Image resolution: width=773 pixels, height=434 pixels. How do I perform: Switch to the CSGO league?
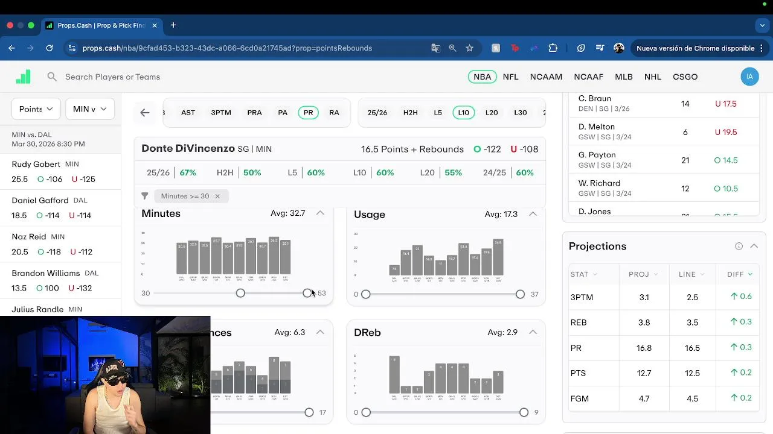coord(685,77)
